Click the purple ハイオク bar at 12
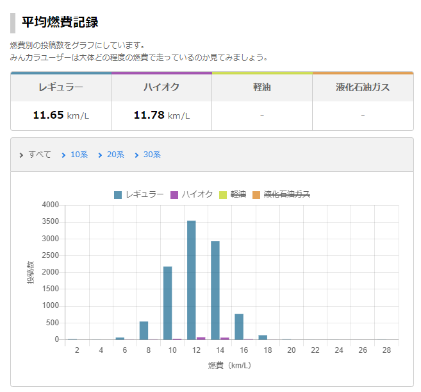 click(201, 338)
